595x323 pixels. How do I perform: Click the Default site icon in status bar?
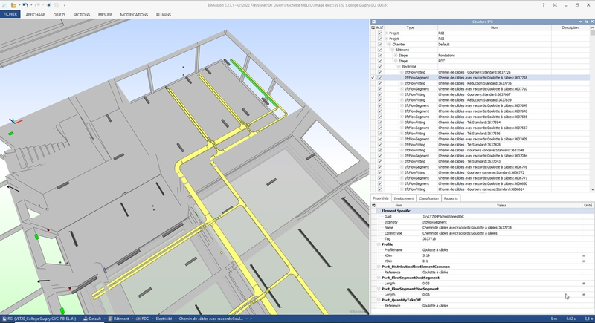[x=85, y=318]
